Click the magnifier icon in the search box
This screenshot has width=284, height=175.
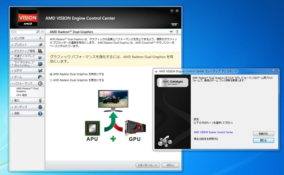click(37, 32)
